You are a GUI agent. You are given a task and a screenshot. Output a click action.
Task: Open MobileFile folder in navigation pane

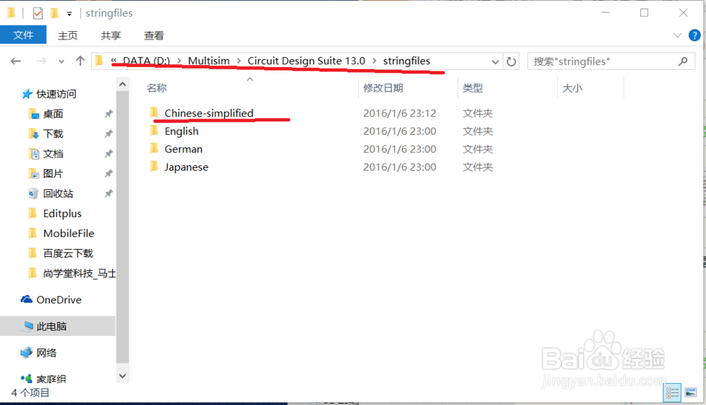[x=68, y=233]
